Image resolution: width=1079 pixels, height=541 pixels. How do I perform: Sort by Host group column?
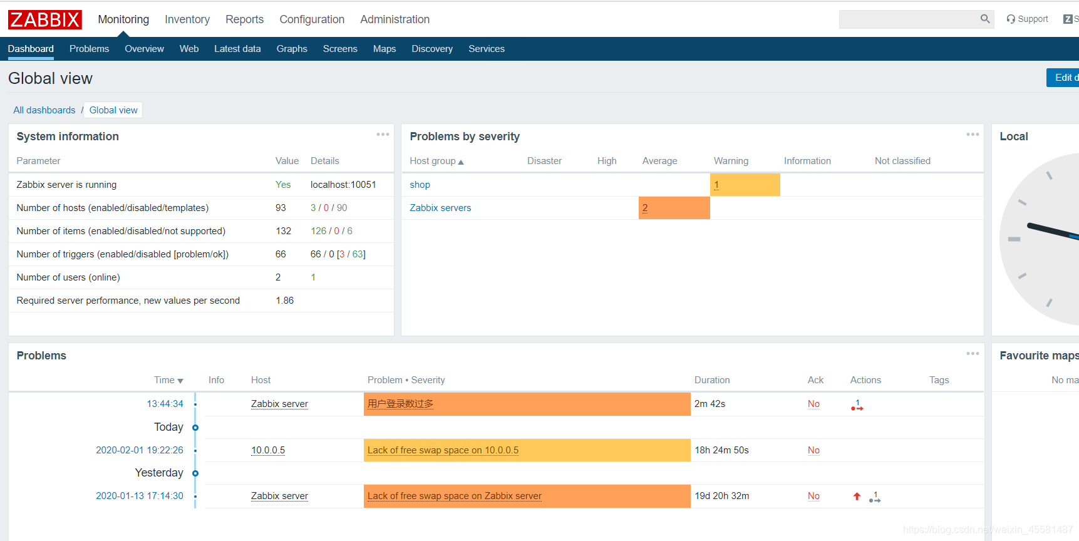coord(436,161)
